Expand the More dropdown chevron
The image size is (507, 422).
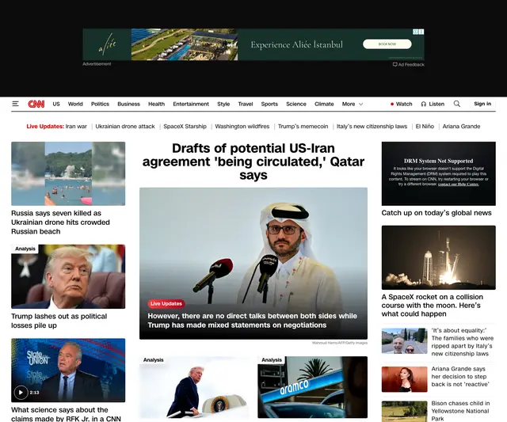point(361,104)
